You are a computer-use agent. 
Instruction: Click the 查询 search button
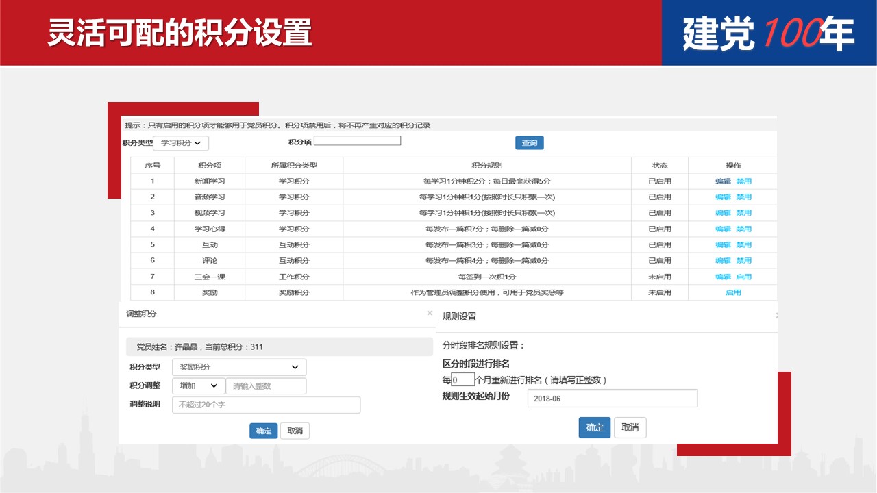point(529,143)
